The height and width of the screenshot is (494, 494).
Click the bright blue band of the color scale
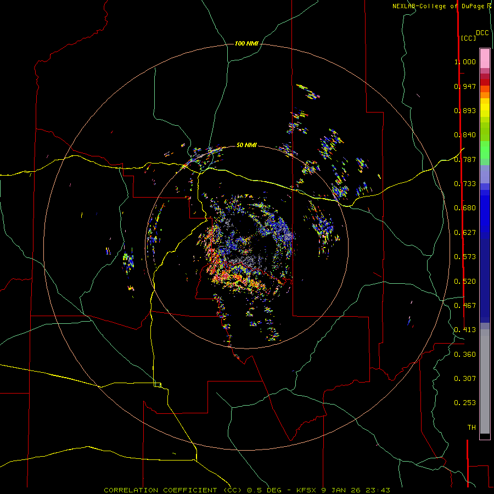[x=485, y=214]
